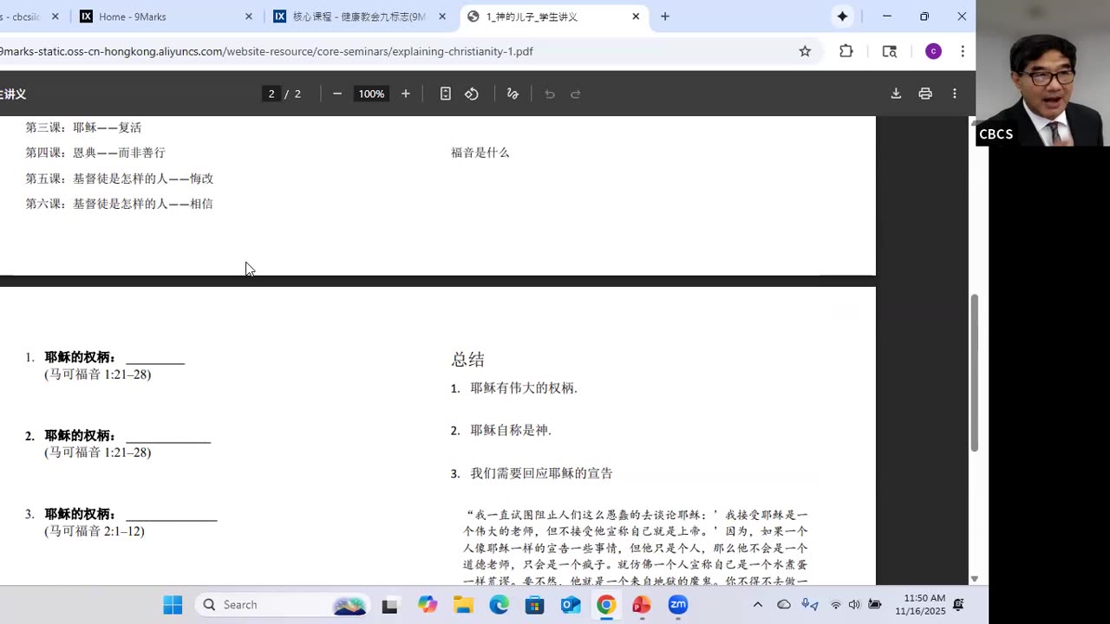This screenshot has width=1110, height=624.
Task: Close the 核心课程 tab
Action: click(442, 16)
